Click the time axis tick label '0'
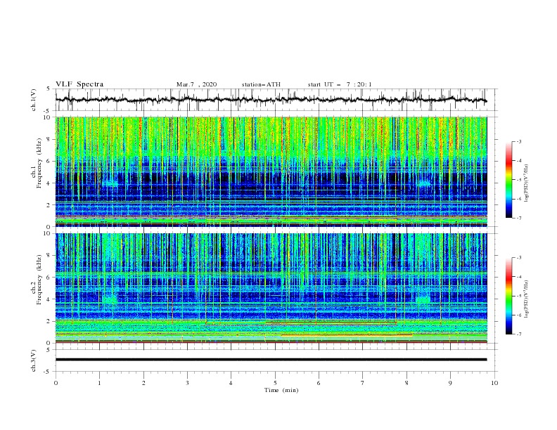 (56, 383)
